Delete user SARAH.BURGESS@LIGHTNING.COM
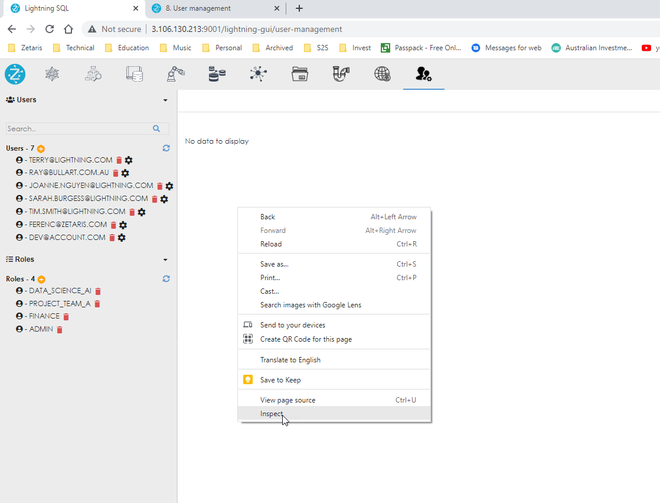 coord(155,199)
